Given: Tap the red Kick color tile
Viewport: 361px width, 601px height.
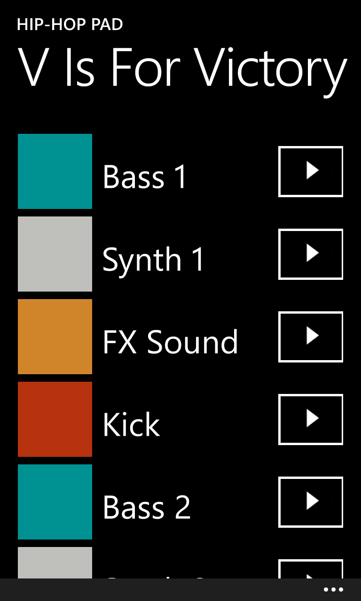Looking at the screenshot, I should 55,419.
